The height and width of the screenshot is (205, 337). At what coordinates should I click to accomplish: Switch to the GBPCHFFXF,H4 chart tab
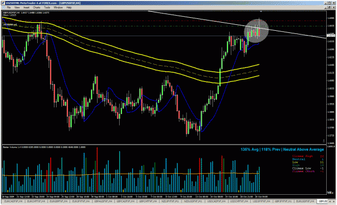point(148,201)
